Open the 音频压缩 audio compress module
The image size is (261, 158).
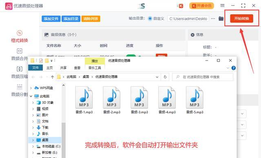click(x=20, y=72)
